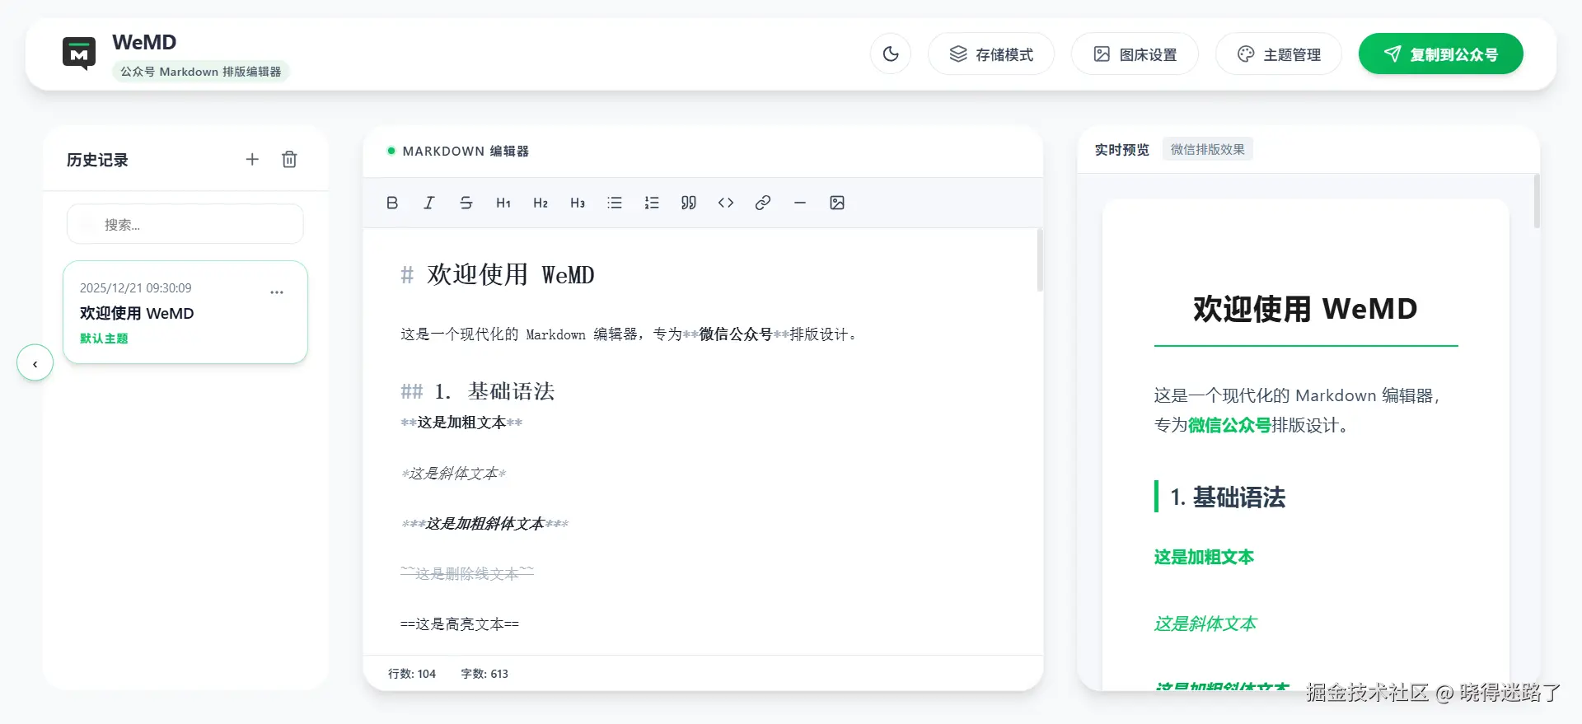Click preview bold text 这是加粗文本
The image size is (1582, 724).
(x=1204, y=558)
